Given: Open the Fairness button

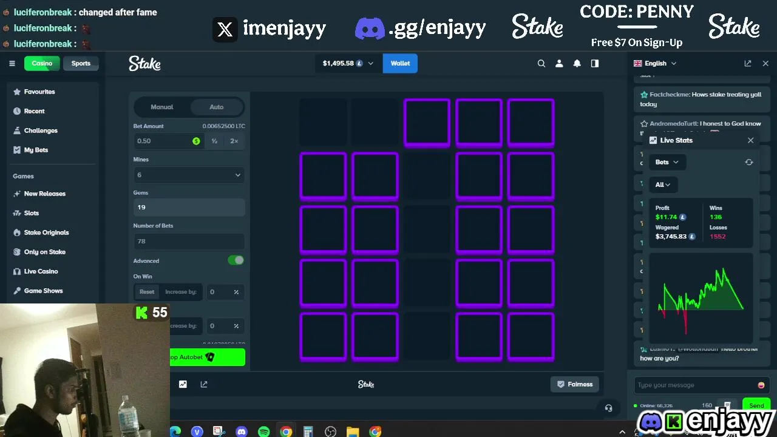Looking at the screenshot, I should (x=575, y=384).
